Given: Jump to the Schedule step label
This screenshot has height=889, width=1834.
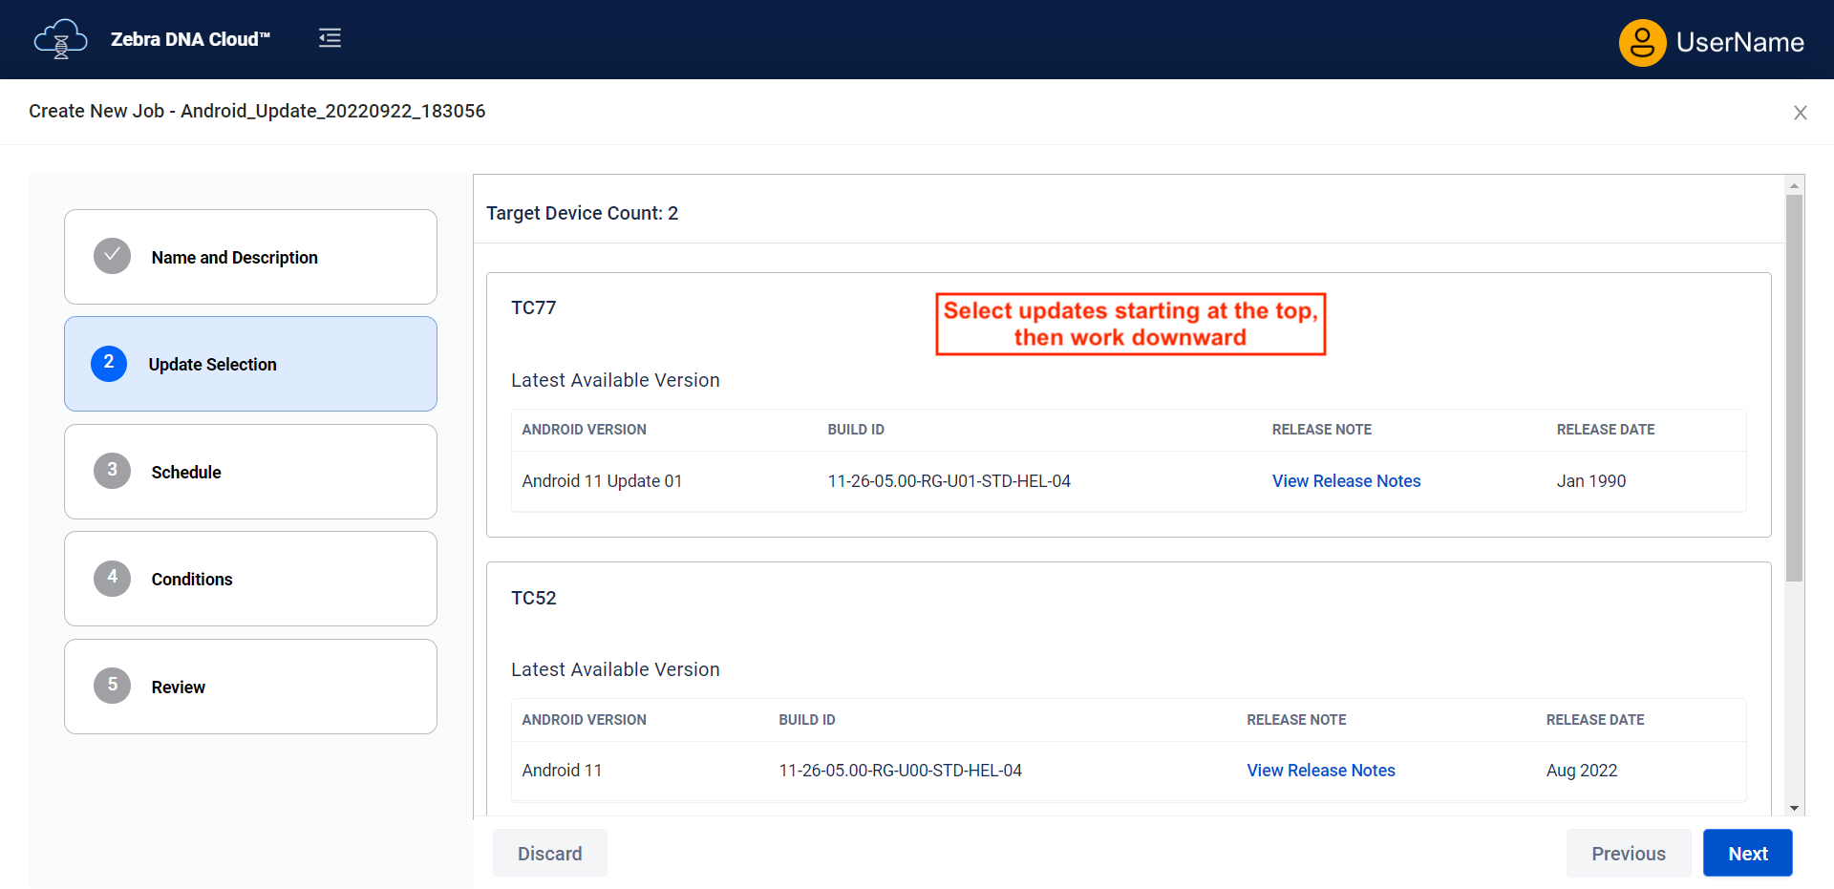Looking at the screenshot, I should (x=186, y=473).
